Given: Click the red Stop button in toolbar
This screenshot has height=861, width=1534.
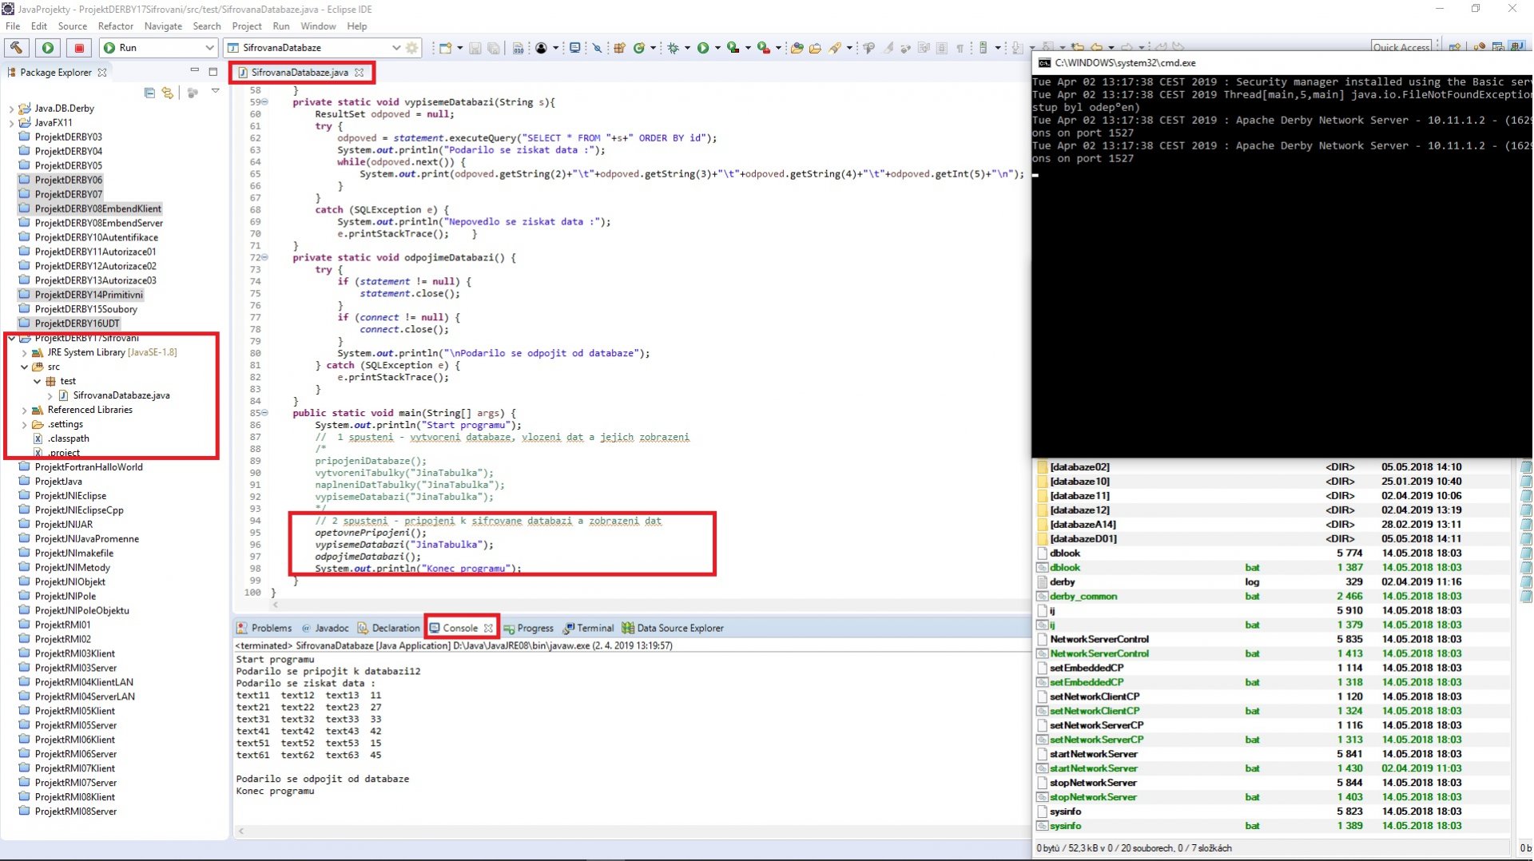Looking at the screenshot, I should 78,48.
